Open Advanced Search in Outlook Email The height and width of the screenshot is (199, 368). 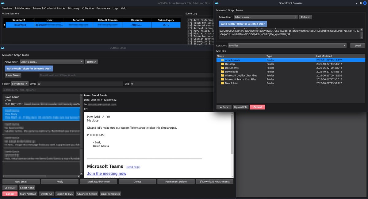pos(87,194)
